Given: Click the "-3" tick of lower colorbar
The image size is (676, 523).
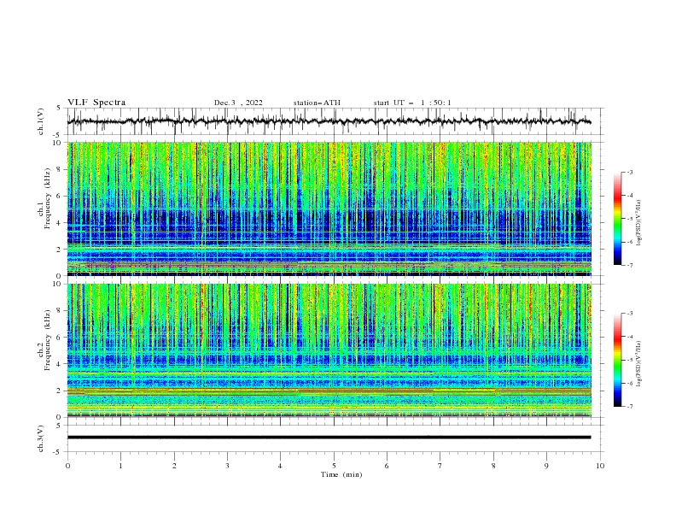Looking at the screenshot, I should tap(629, 314).
